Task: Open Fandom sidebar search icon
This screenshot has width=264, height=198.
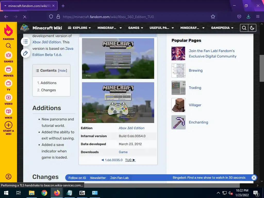Action: click(x=9, y=46)
